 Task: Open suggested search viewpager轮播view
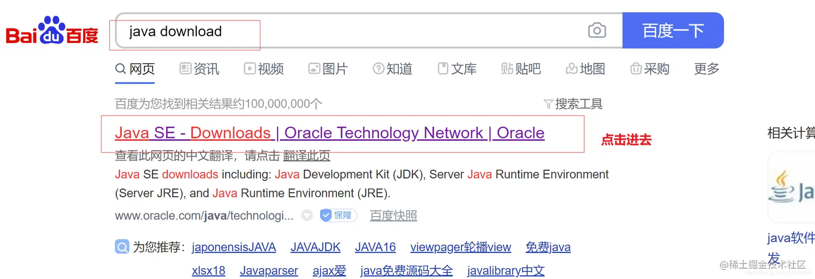tap(461, 247)
